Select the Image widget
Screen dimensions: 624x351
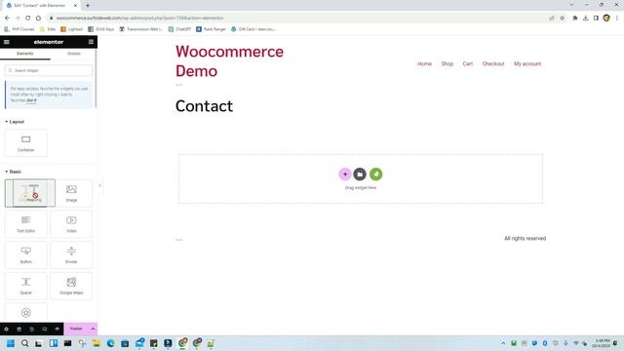(71, 193)
